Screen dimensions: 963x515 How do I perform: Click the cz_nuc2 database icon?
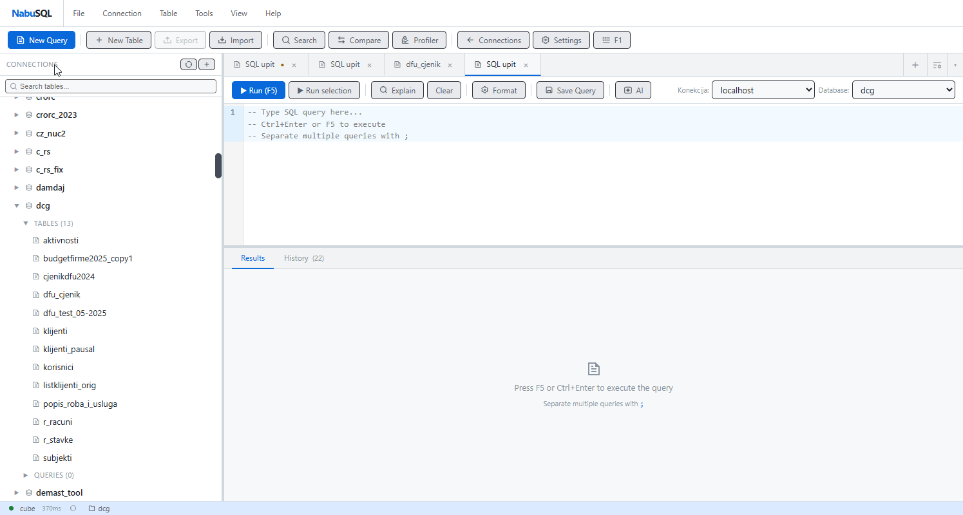(29, 134)
